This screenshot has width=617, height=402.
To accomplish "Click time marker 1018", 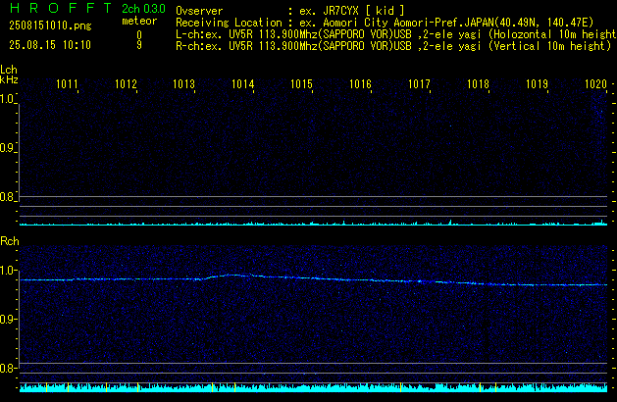I will pos(478,84).
